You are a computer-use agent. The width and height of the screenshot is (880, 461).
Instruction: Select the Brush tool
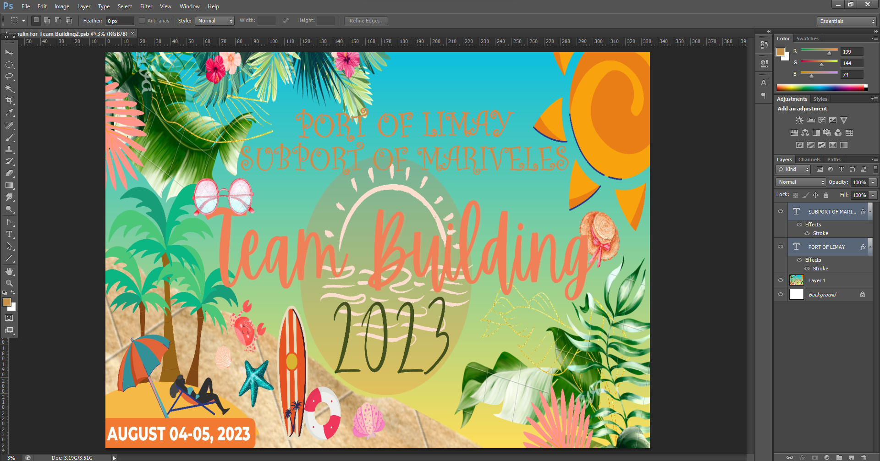[x=9, y=137]
